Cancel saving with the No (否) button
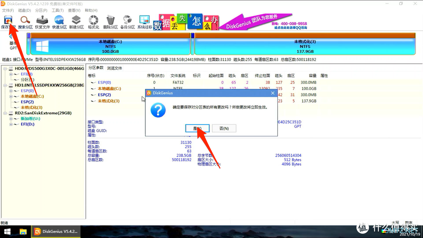 tap(224, 128)
